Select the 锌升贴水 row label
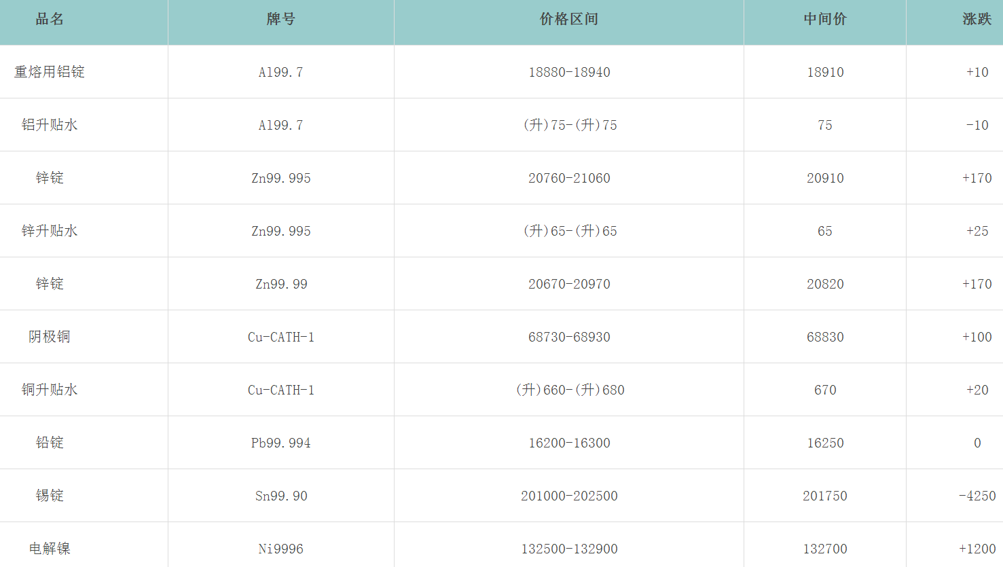 [50, 231]
